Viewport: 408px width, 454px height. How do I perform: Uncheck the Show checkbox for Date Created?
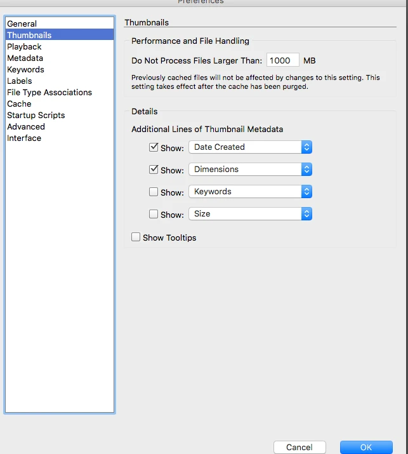[x=154, y=147]
